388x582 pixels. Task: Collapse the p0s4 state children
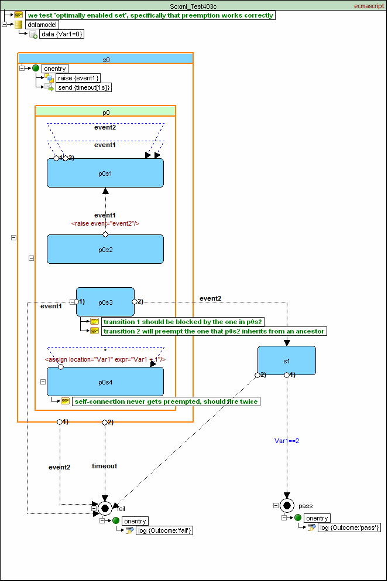pos(43,382)
